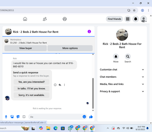Click the chat header title Rick 2 Beds

tap(36, 32)
